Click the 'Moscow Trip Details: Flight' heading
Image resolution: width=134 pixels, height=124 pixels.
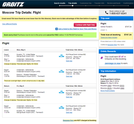21,13
